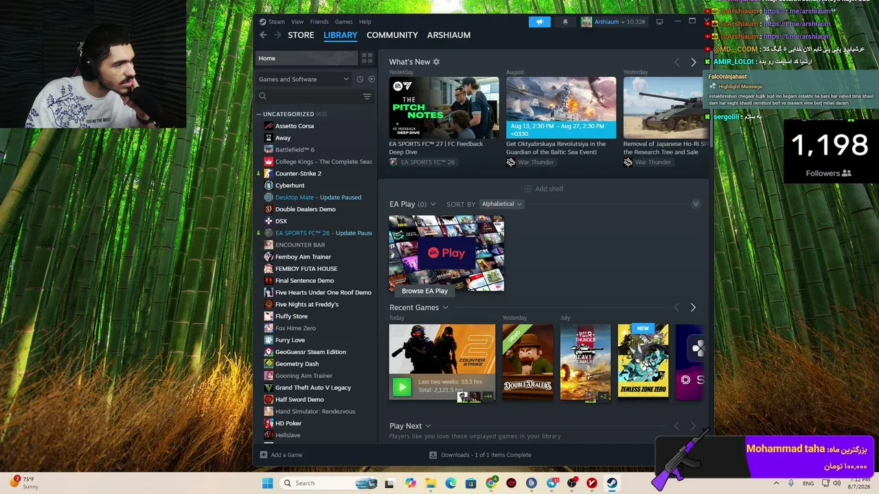Show next Recent Games items
The height and width of the screenshot is (494, 879).
point(693,307)
